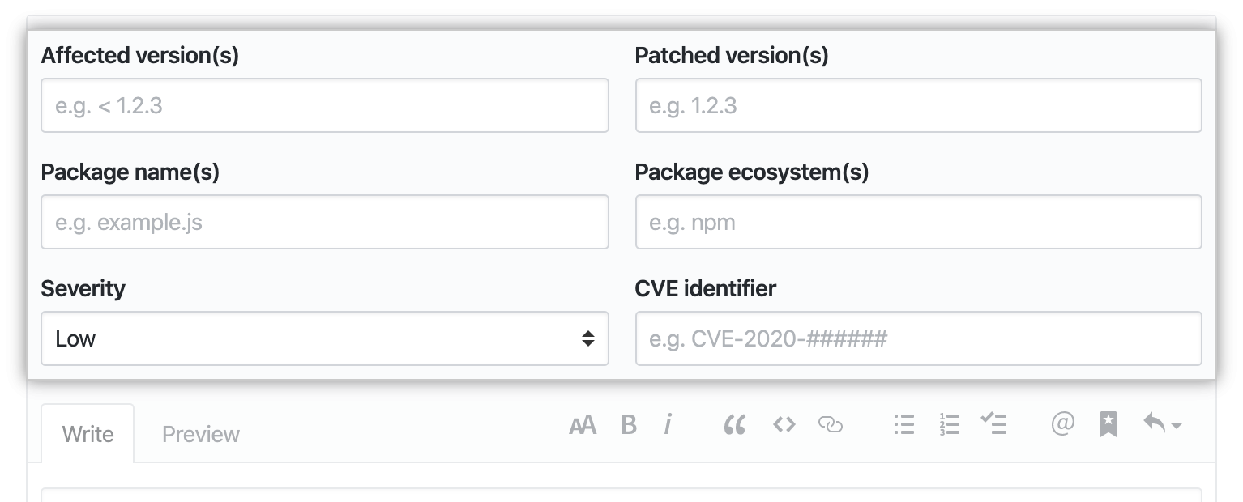Image resolution: width=1243 pixels, height=502 pixels.
Task: Click the Affected version(s) input field
Action: coord(324,105)
